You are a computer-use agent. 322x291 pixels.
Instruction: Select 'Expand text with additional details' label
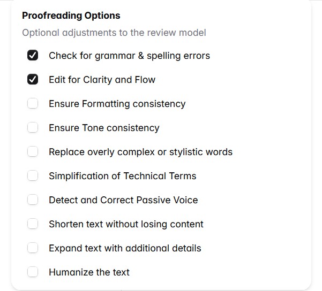tap(125, 248)
